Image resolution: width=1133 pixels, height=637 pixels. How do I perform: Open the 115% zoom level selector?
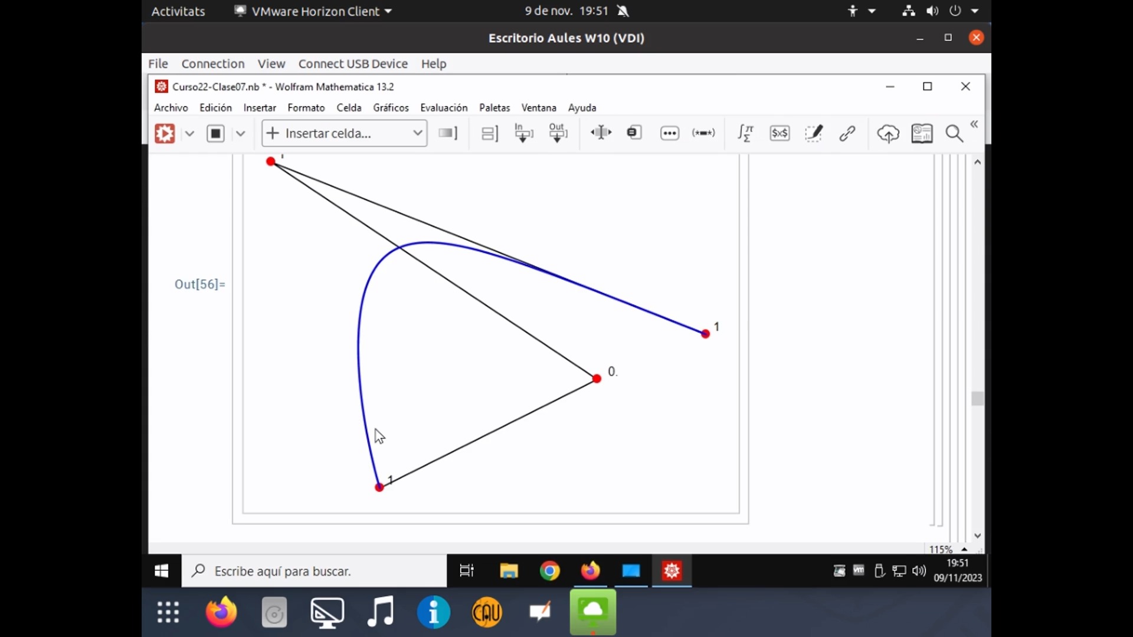948,549
